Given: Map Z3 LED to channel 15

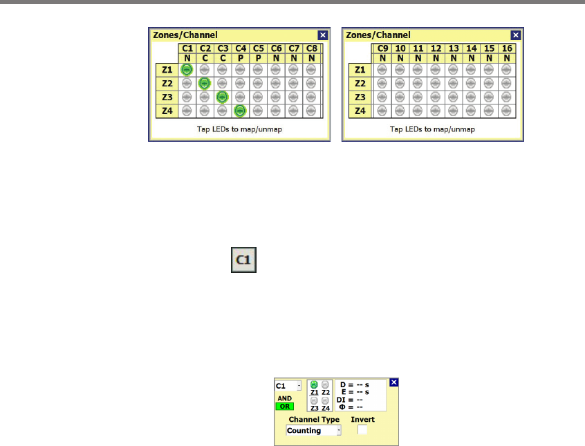Looking at the screenshot, I should coord(489,97).
